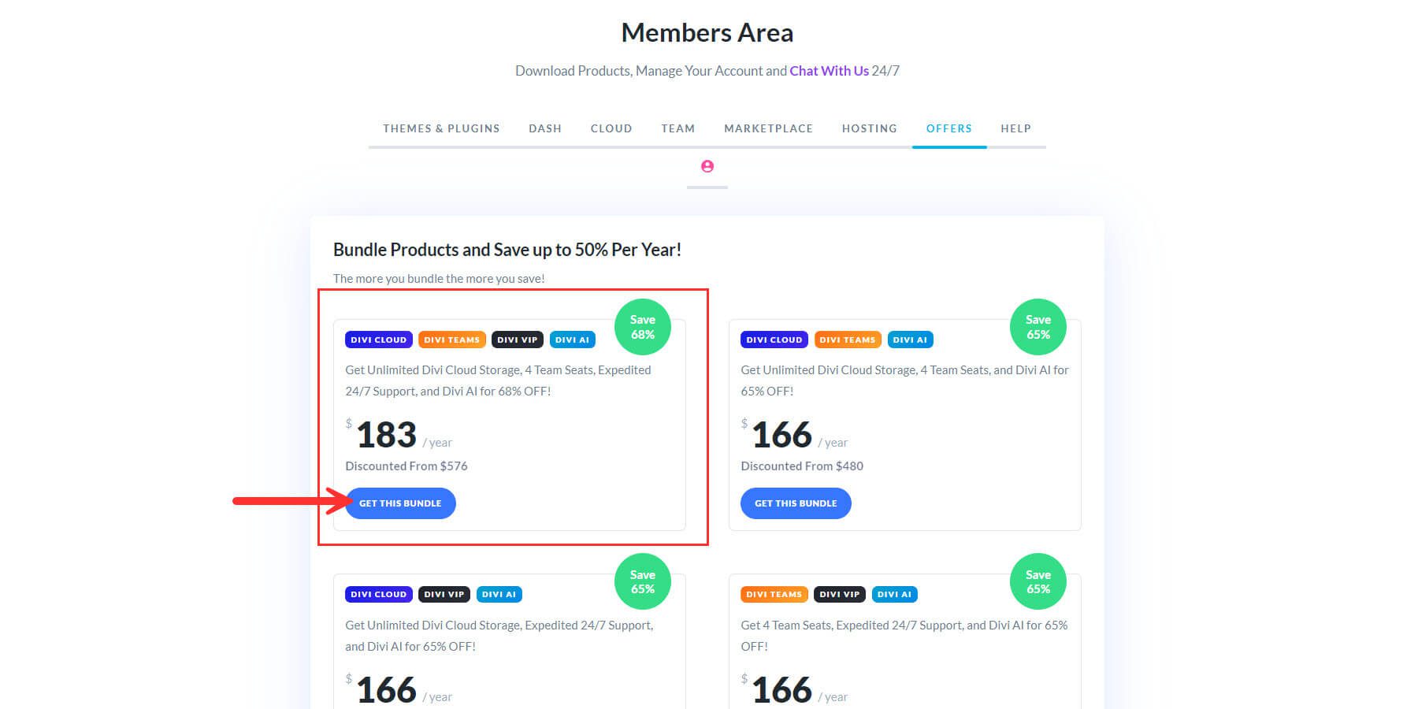
Task: Select the DIVI VIP badge in the bottom-right bundle
Action: 839,594
